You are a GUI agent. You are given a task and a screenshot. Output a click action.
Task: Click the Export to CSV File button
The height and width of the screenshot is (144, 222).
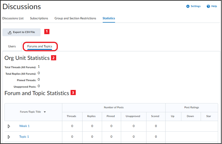pyautogui.click(x=22, y=32)
